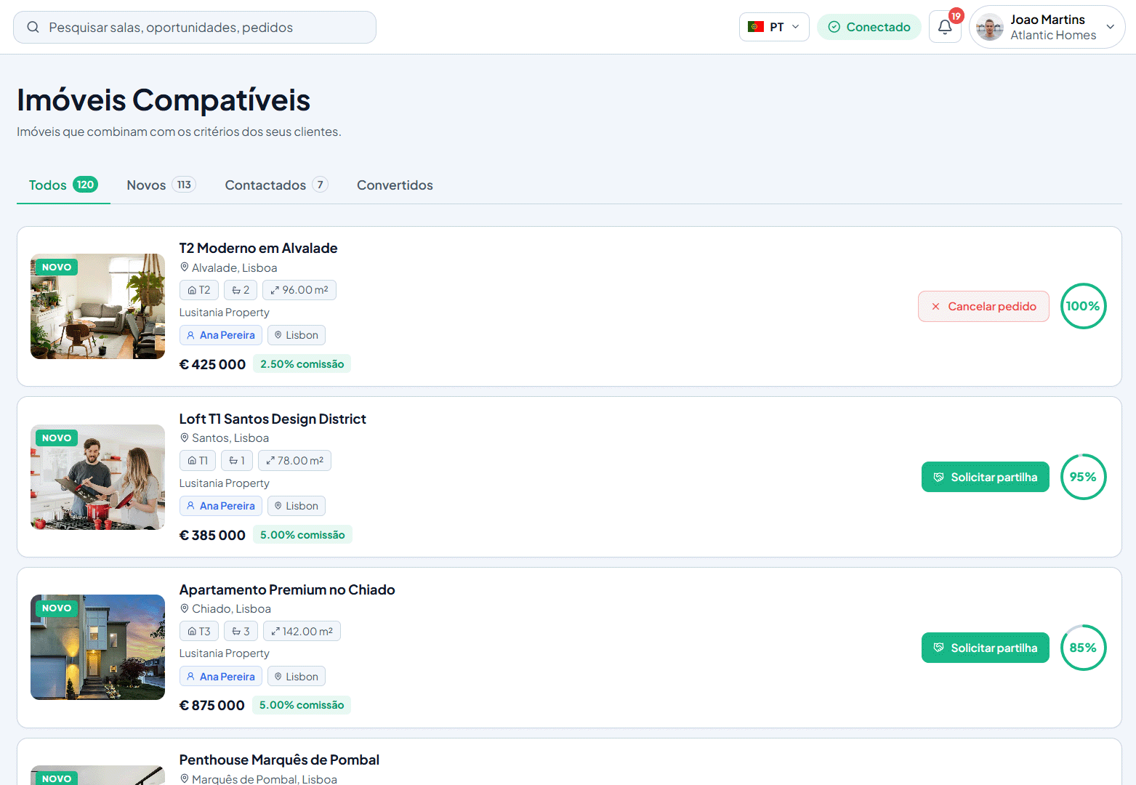1136x785 pixels.
Task: Click the 120 count badge on Todos
Action: click(86, 185)
